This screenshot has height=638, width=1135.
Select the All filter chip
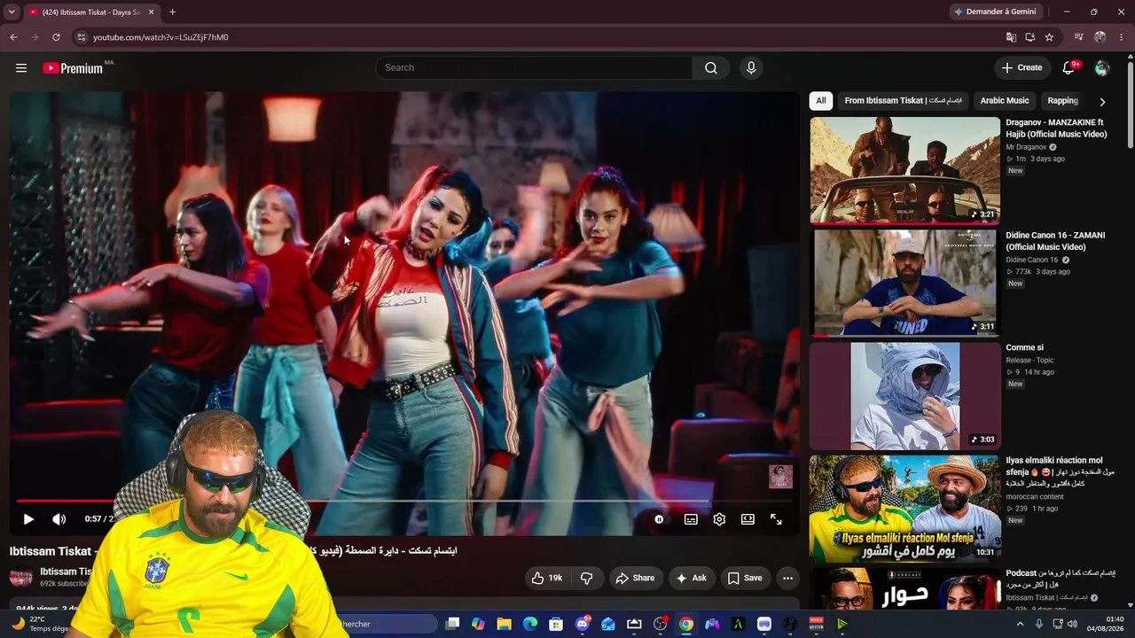point(821,101)
